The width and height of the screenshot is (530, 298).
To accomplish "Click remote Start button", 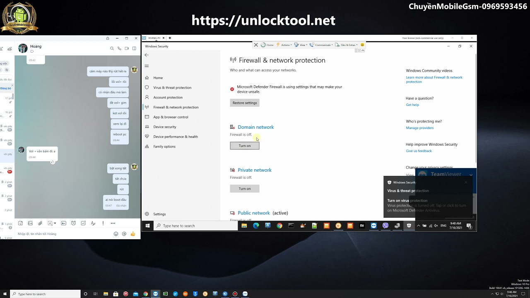I will pos(147,226).
